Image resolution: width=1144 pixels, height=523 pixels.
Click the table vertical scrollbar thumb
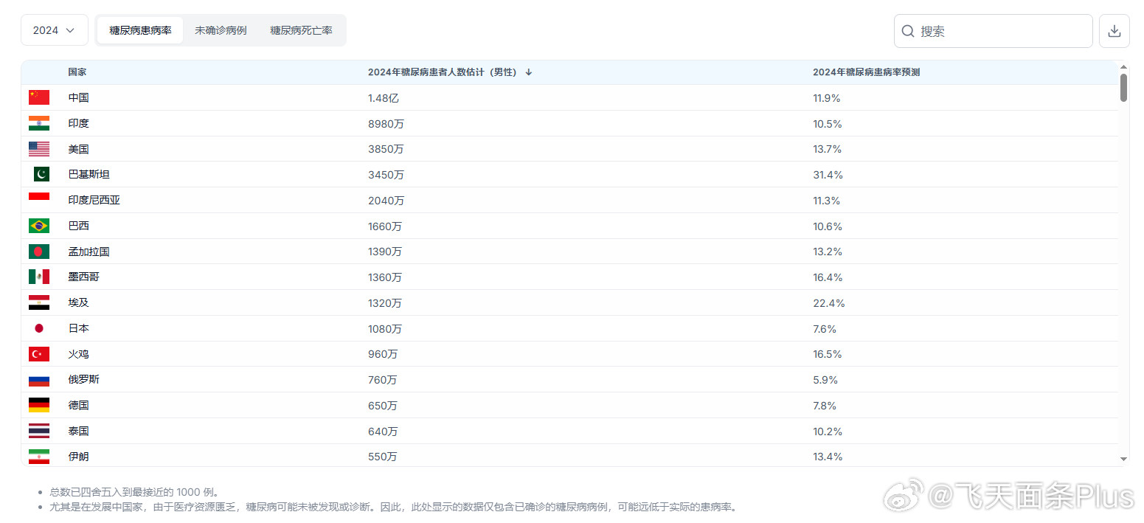[1124, 87]
